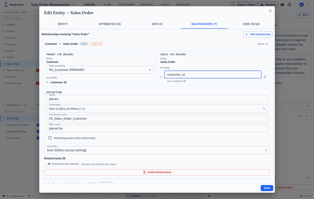Viewport: 314px width, 199px height.
Task: Click the Filter submodels search box
Action: click(x=20, y=112)
